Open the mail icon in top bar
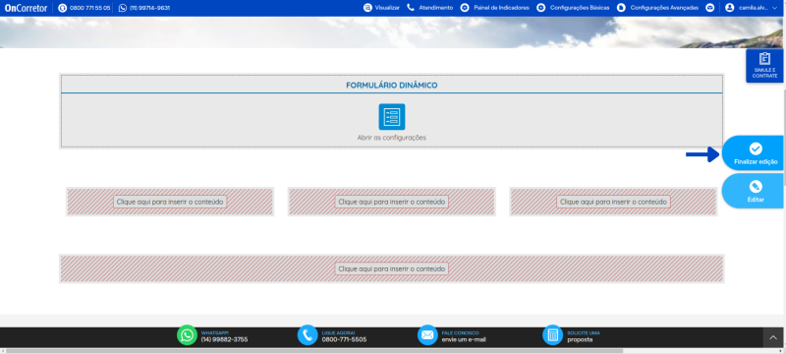 point(709,8)
